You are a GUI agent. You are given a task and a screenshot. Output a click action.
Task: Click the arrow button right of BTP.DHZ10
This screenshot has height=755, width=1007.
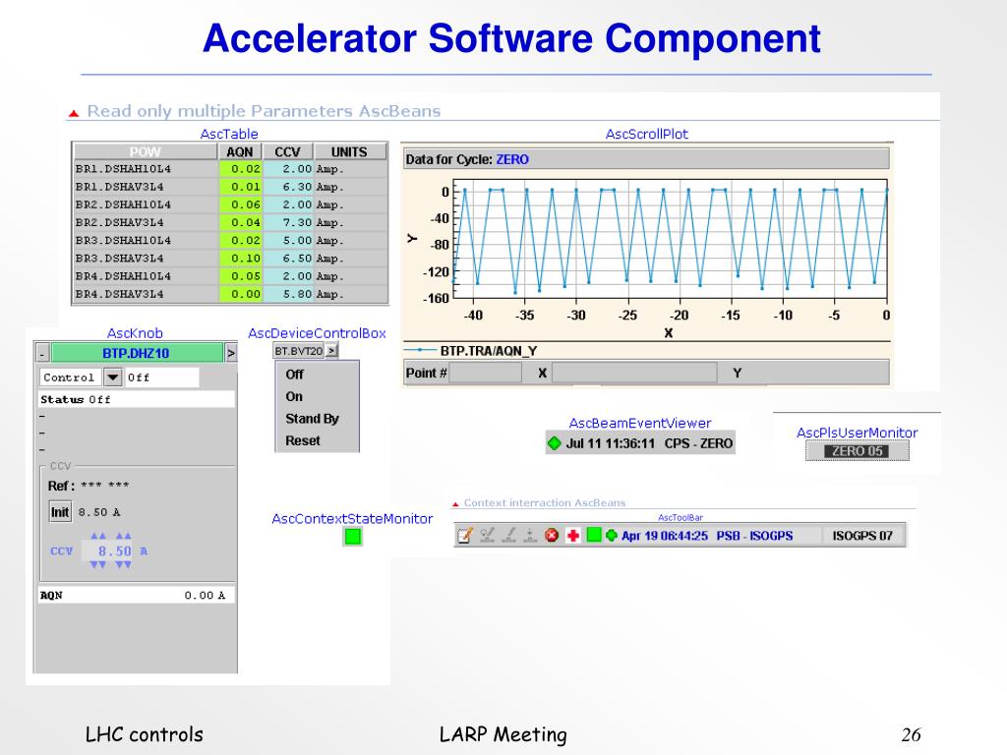coord(231,353)
